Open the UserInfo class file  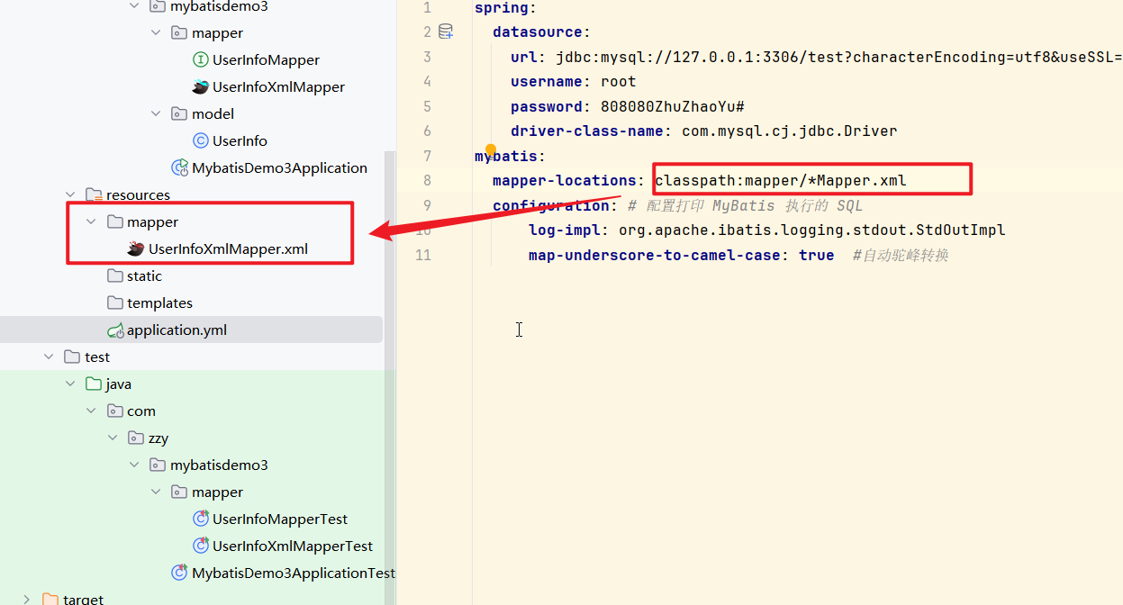point(240,141)
